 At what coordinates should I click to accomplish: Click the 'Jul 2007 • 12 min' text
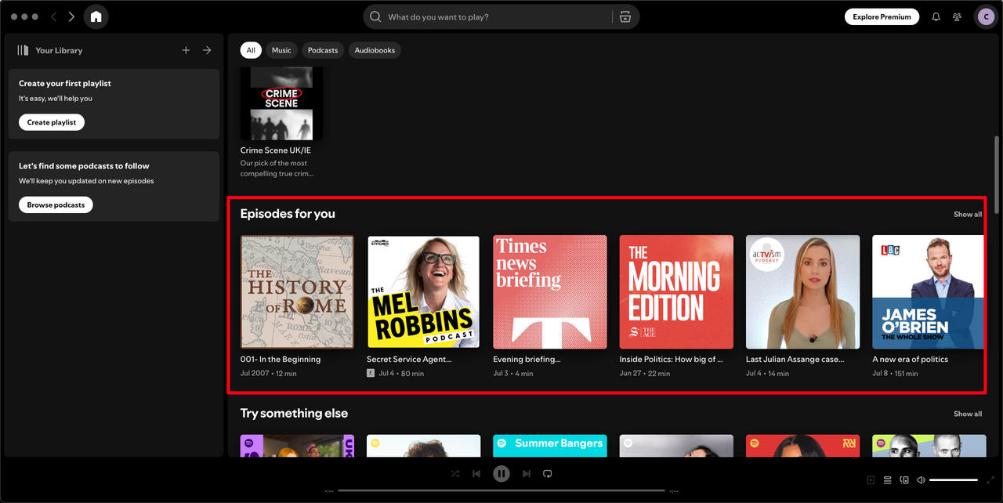pos(269,374)
